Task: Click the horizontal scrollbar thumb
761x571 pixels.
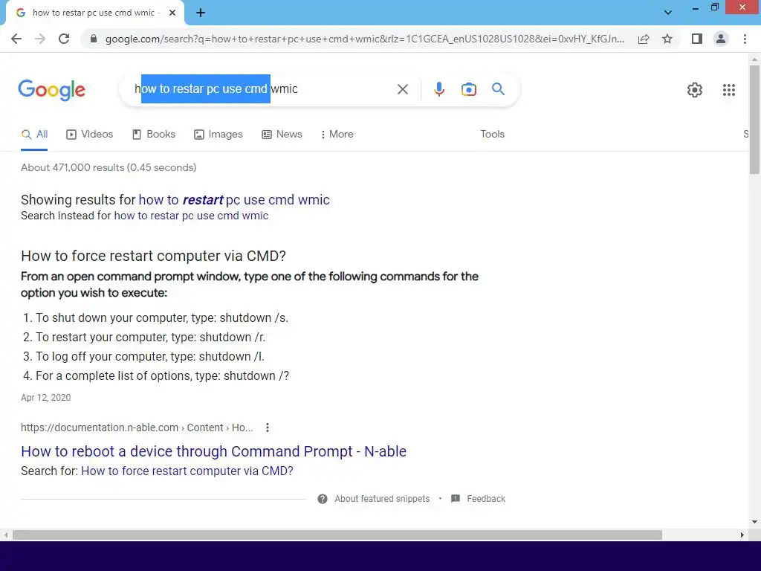Action: click(x=337, y=535)
